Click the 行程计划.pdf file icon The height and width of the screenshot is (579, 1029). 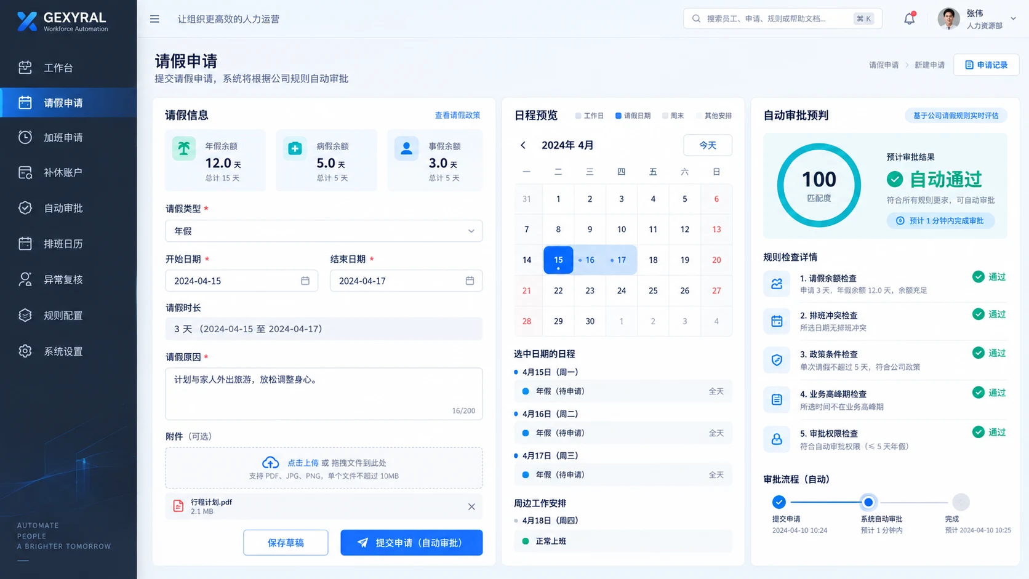pyautogui.click(x=178, y=506)
